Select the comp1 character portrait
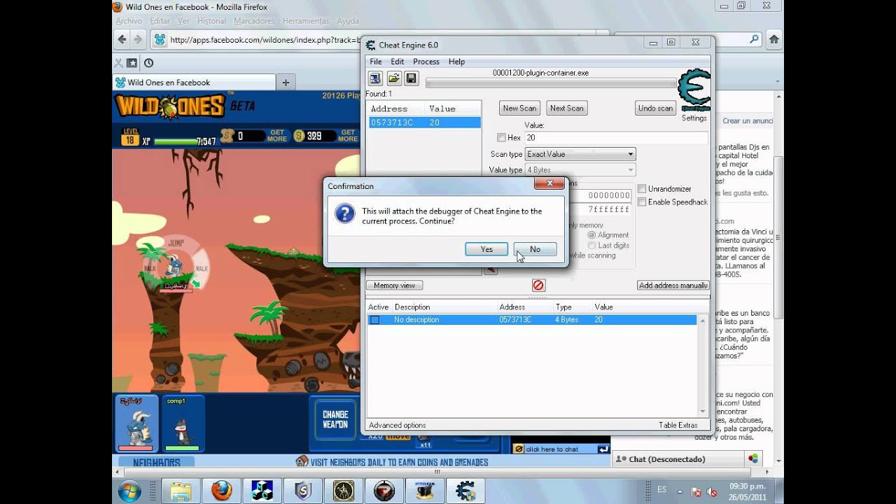The width and height of the screenshot is (896, 504). pos(183,423)
